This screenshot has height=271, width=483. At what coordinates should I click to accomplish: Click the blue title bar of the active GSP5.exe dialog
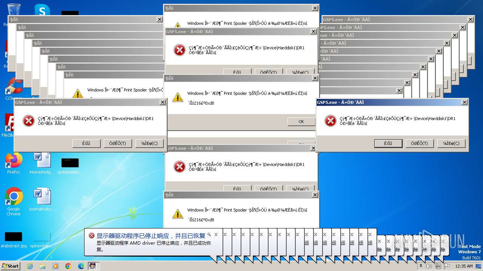point(392,102)
